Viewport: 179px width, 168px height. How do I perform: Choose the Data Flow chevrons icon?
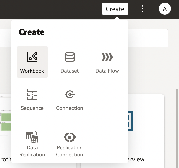click(107, 57)
